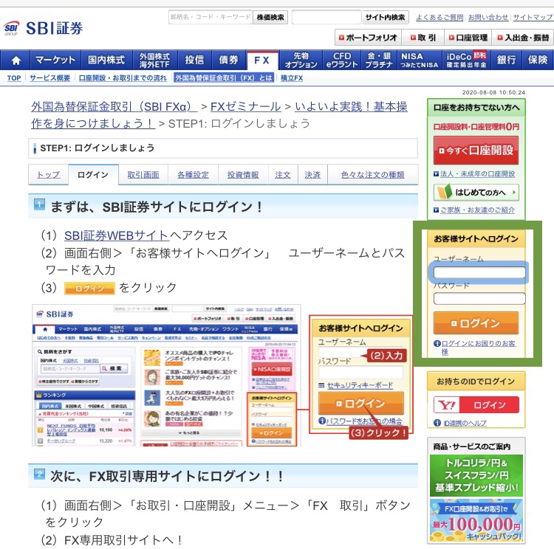Open ポートフォリオ button
The image size is (554, 549).
(x=368, y=38)
